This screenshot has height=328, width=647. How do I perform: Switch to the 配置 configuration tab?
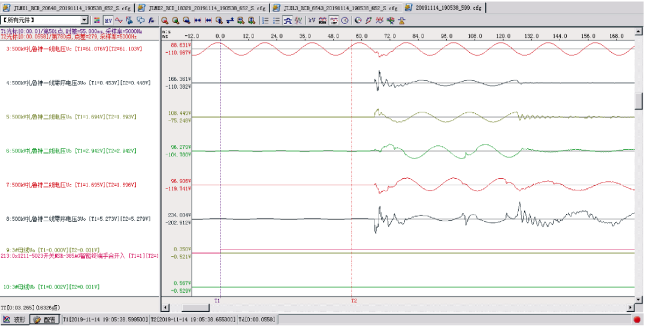[x=44, y=320]
